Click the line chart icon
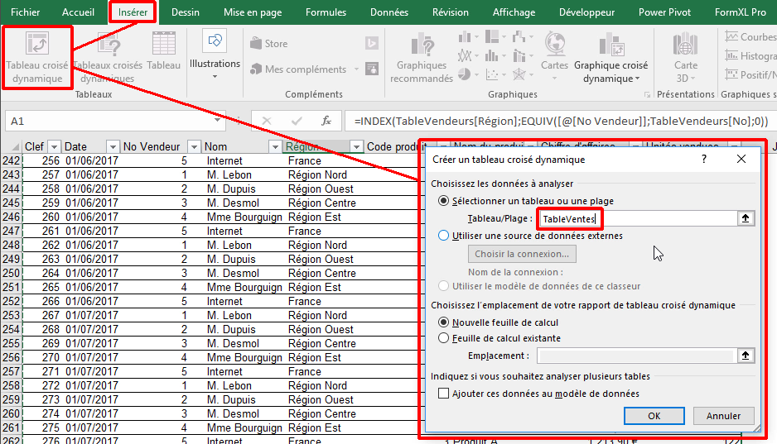The height and width of the screenshot is (444, 777). tap(465, 55)
